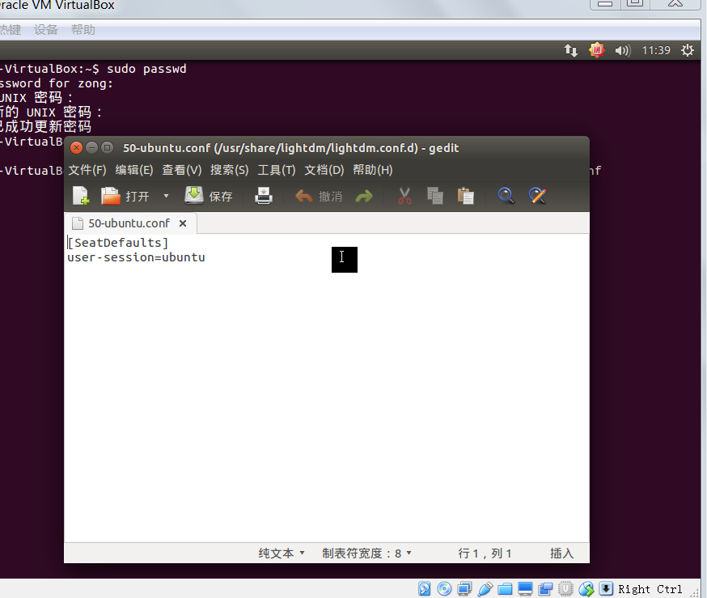Screen dimensions: 707x598
Task: Click the VirtualBox hard disk activity icon
Action: click(x=425, y=588)
